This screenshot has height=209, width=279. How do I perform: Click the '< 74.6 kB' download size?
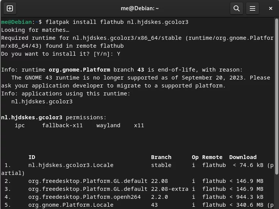(248, 165)
